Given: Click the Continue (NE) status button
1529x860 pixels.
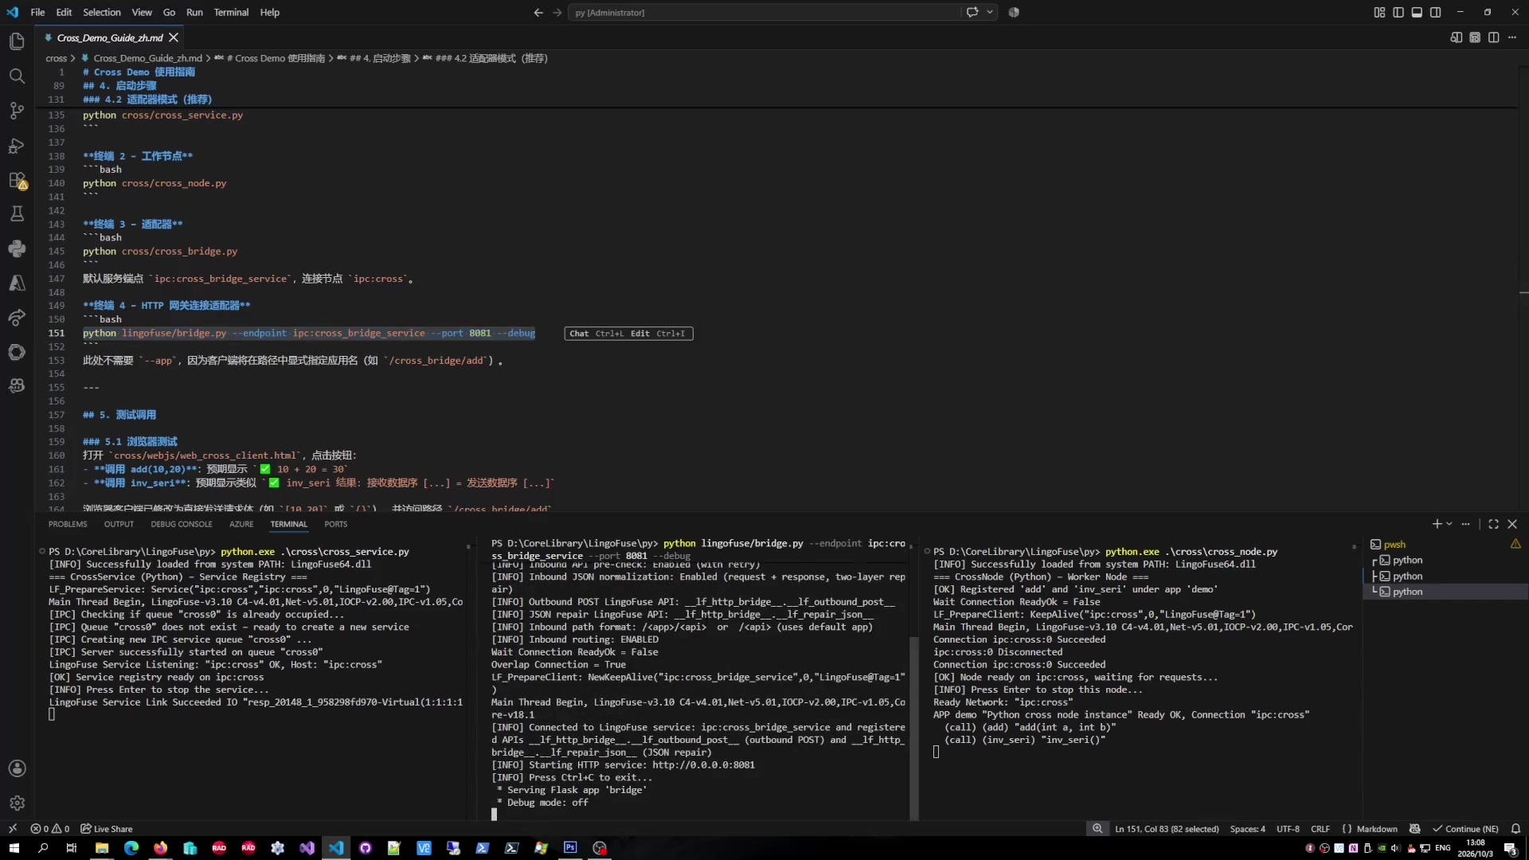Looking at the screenshot, I should tap(1465, 829).
